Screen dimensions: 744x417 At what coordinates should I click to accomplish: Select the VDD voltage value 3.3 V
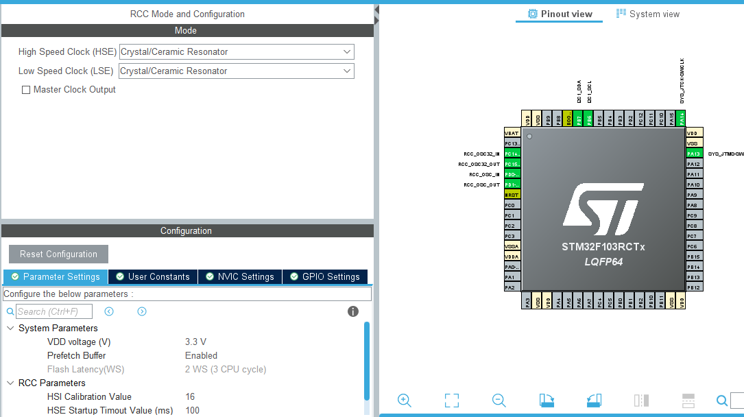coord(195,342)
